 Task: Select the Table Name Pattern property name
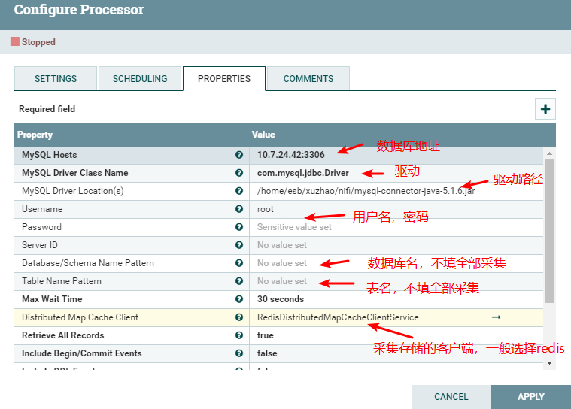click(x=62, y=281)
